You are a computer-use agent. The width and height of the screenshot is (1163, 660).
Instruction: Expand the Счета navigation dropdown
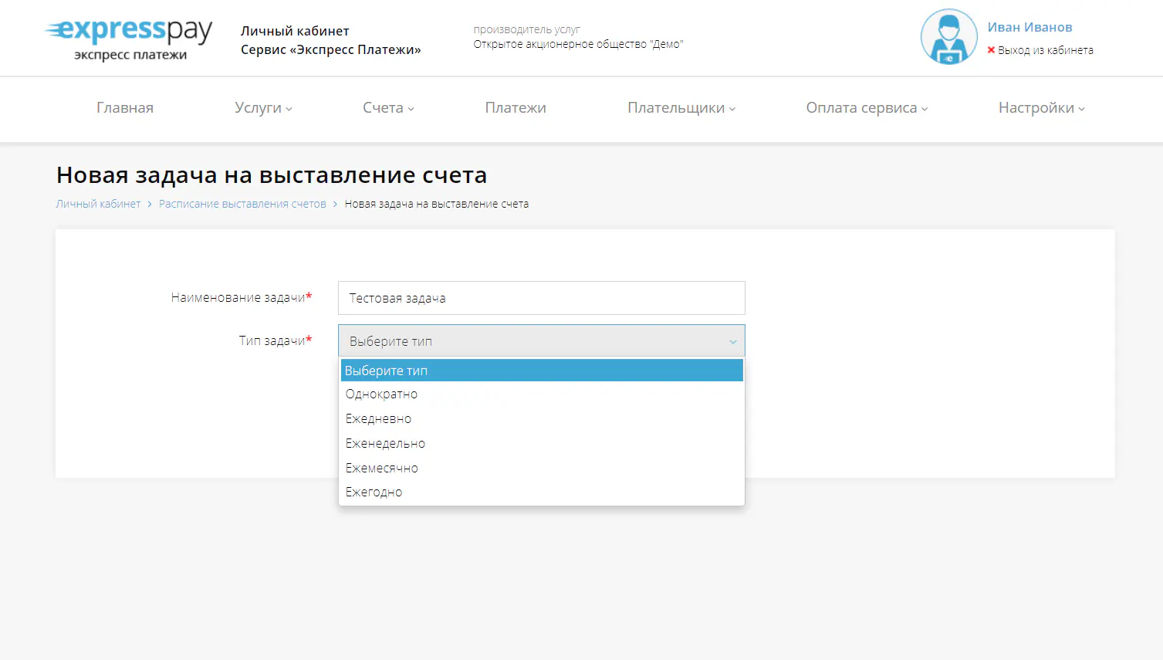387,108
